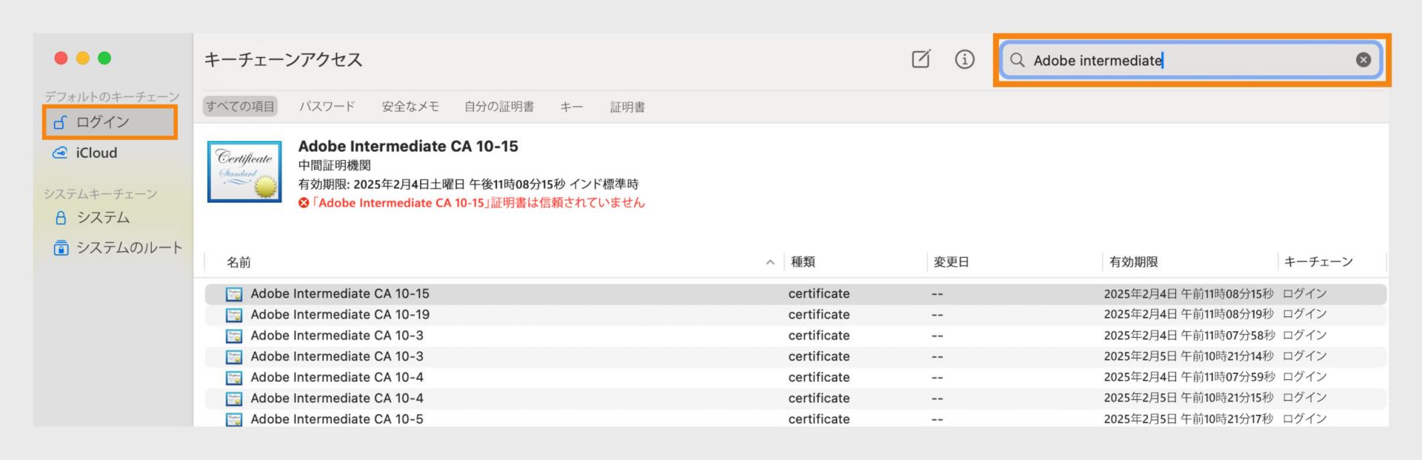The image size is (1422, 460).
Task: Switch to the すべての項目 tab
Action: pos(240,107)
